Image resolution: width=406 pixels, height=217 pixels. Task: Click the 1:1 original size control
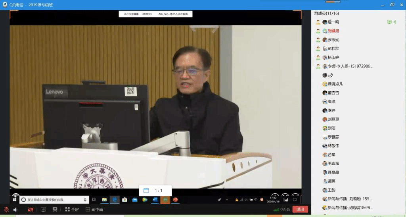153,191
